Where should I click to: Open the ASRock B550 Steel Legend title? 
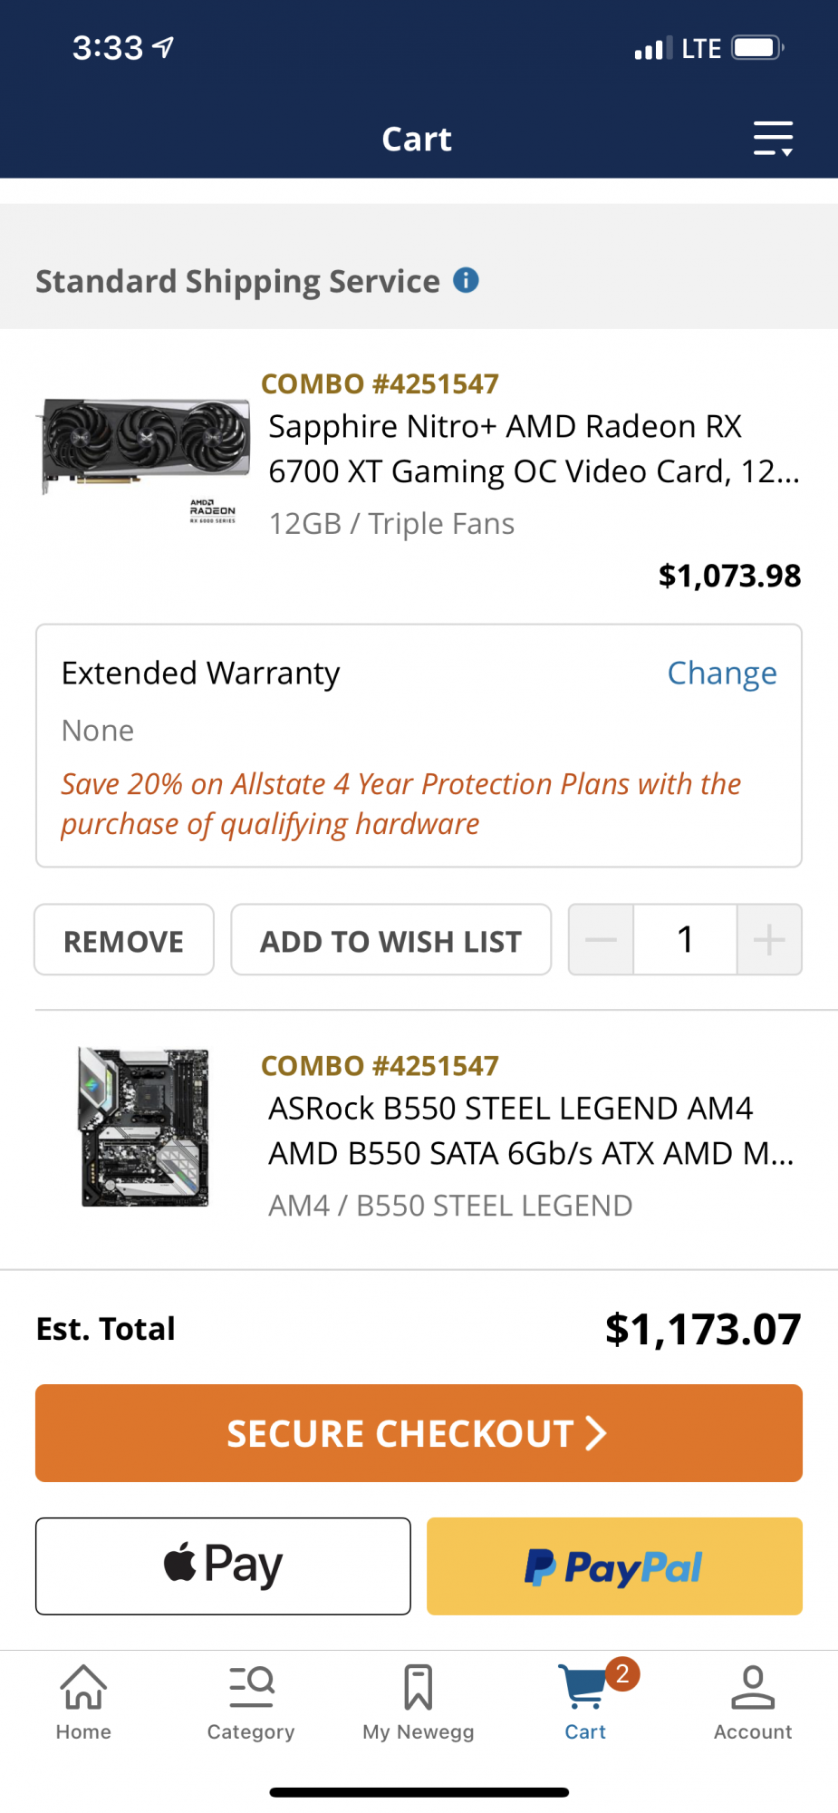pos(530,1130)
